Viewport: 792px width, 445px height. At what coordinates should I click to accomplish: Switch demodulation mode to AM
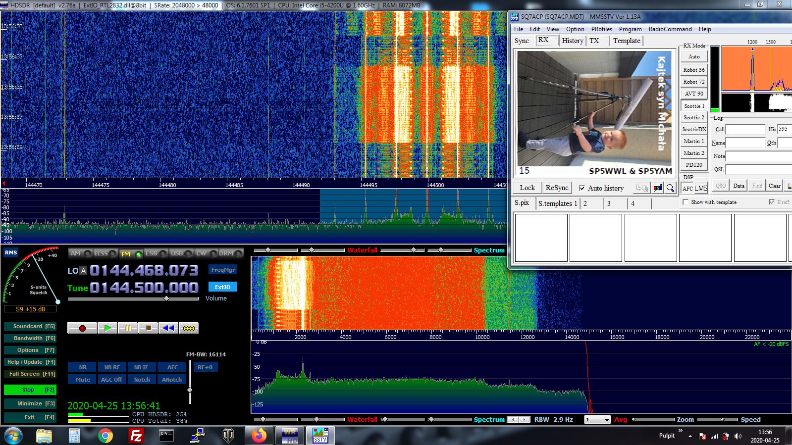pos(80,253)
